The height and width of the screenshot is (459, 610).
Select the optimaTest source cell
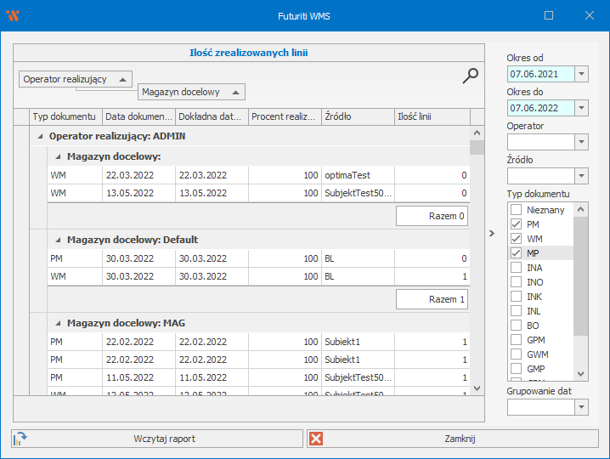(x=358, y=175)
